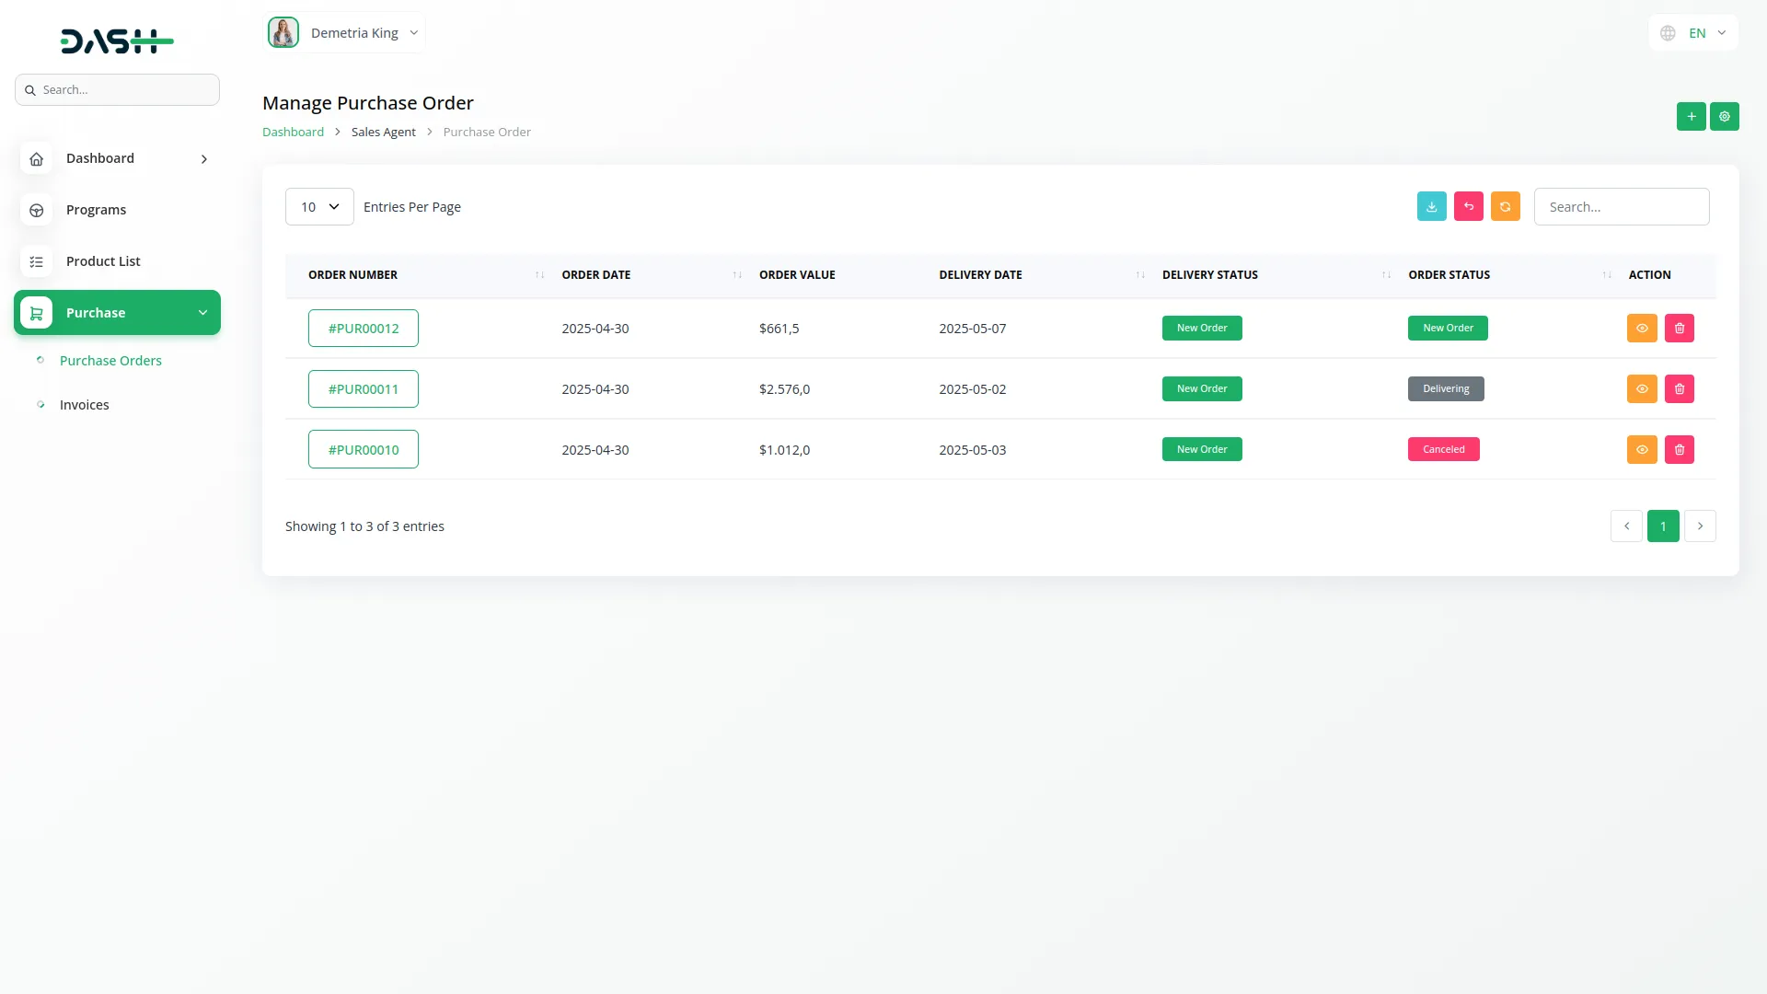Viewport: 1767px width, 994px height.
Task: Click the table search input field
Action: coord(1621,207)
